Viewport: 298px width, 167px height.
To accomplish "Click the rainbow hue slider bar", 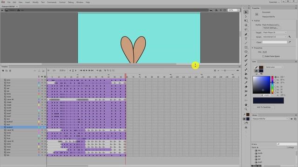I will pos(272,85).
